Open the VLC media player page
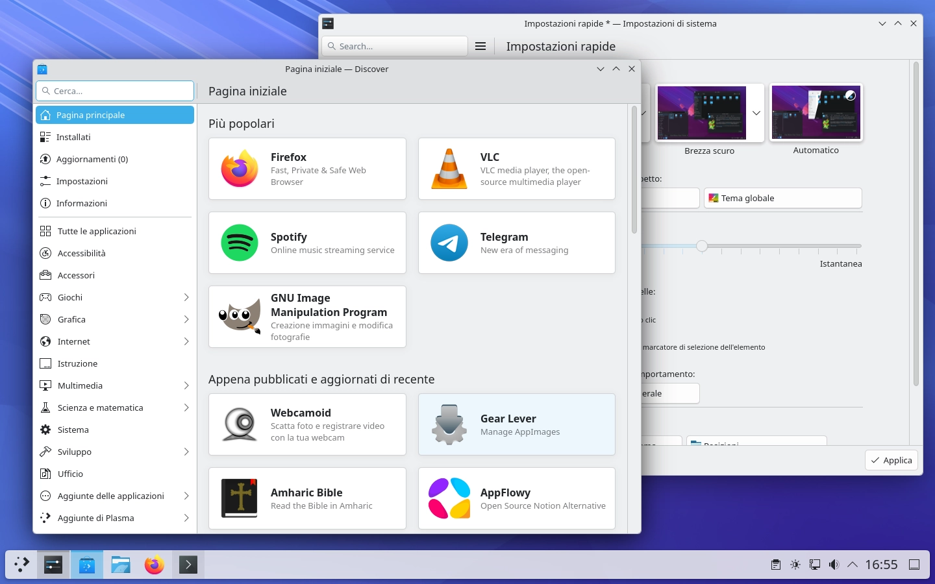The image size is (935, 584). 516,169
